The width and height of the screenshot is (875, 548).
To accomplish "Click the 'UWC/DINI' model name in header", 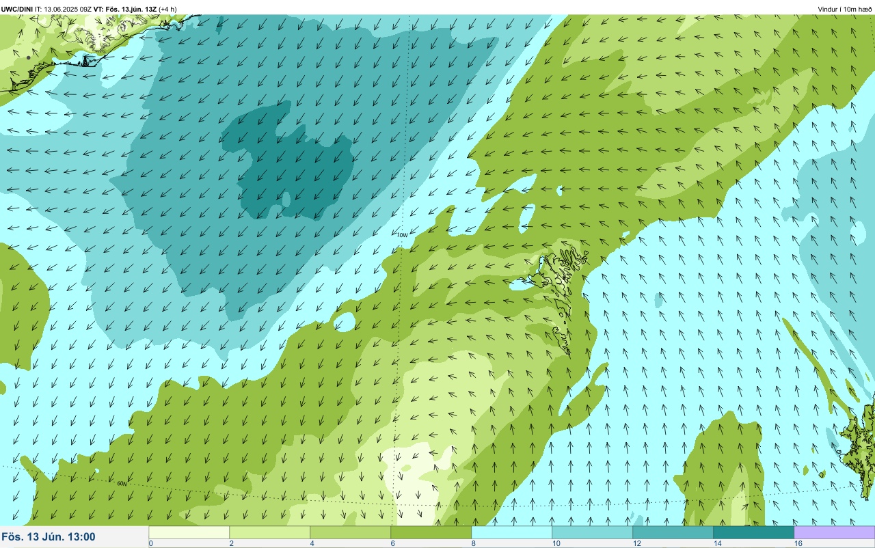I will click(x=17, y=9).
